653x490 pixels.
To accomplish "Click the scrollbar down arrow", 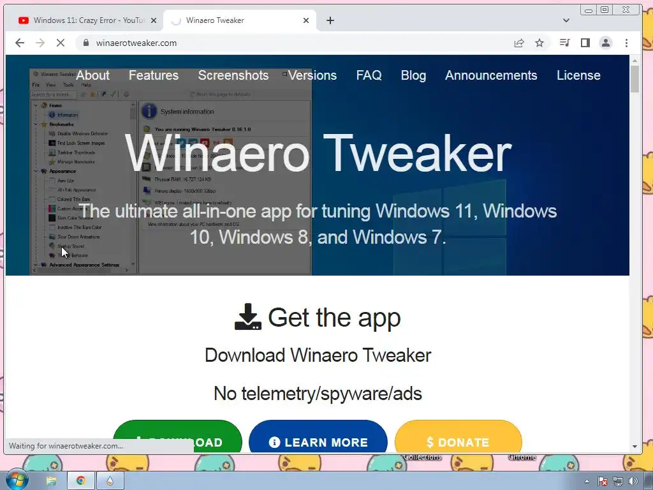I will point(635,446).
